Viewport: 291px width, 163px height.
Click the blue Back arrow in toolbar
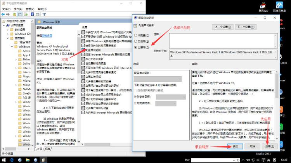coord(3,14)
